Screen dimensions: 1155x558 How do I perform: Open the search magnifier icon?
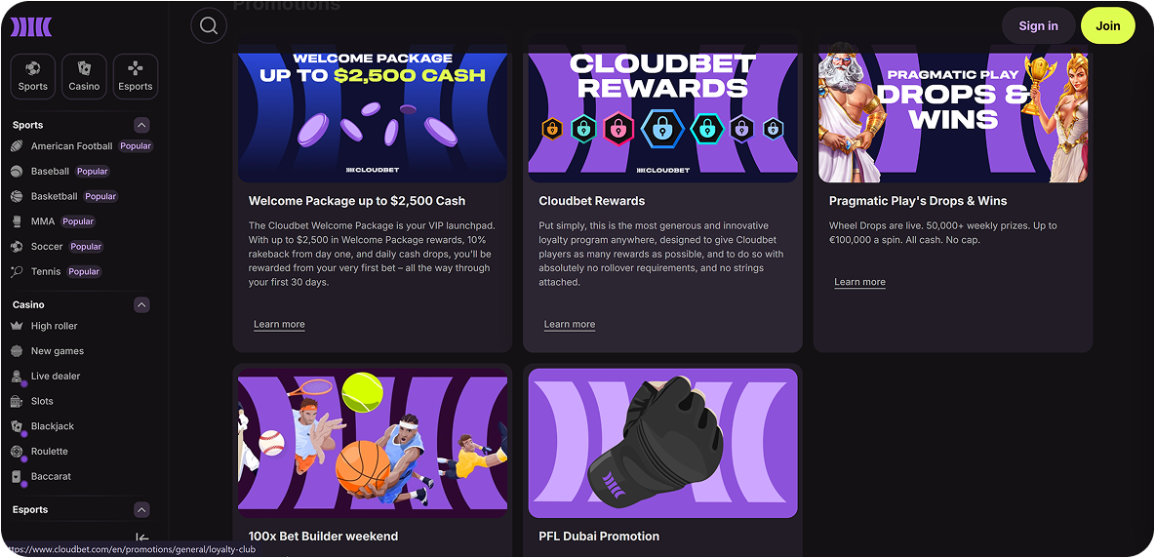pos(209,25)
